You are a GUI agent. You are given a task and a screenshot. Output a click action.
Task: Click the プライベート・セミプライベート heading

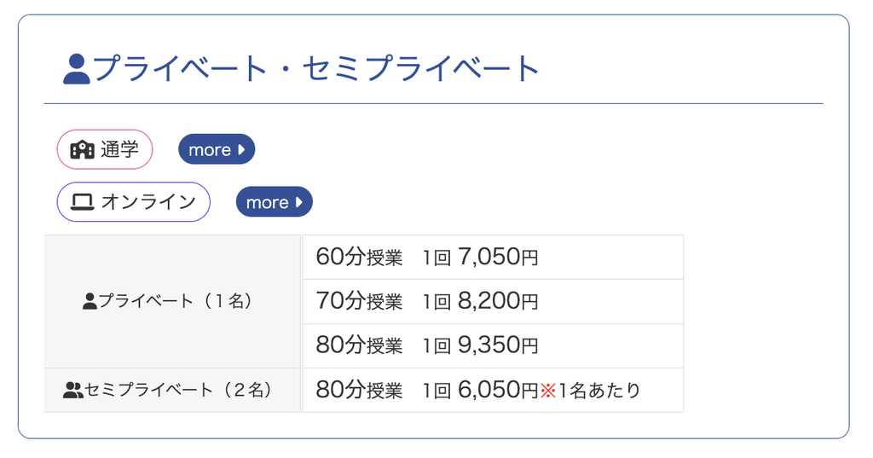(301, 69)
